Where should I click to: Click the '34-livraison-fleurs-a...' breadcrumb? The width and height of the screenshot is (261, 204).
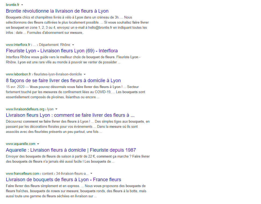pos(72,173)
